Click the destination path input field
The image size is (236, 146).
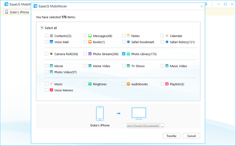pos(143,126)
